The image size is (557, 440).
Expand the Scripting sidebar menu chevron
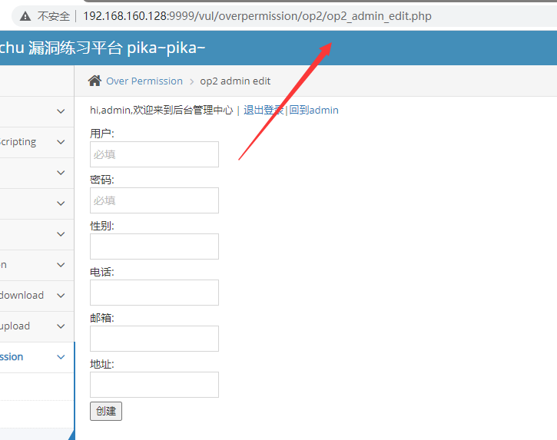(x=61, y=142)
